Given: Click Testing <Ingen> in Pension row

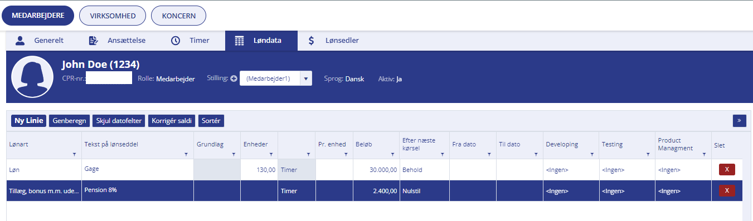Looking at the screenshot, I should point(627,191).
